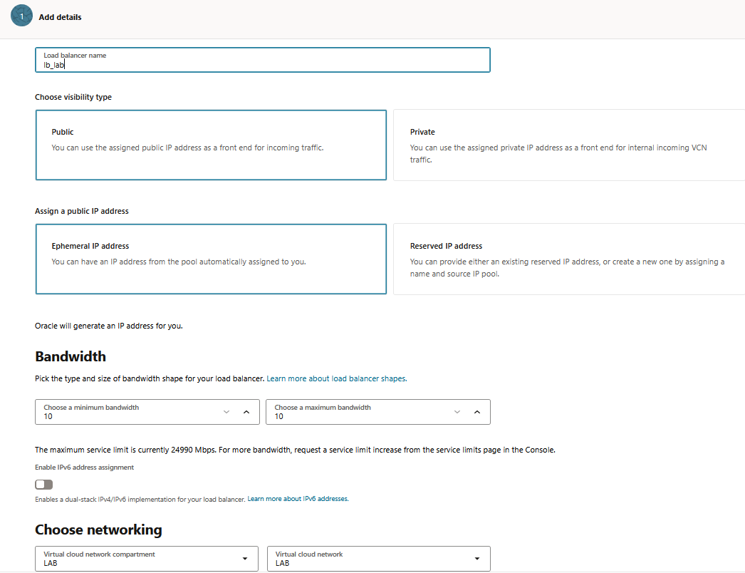Click the minimum bandwidth value field

click(127, 412)
